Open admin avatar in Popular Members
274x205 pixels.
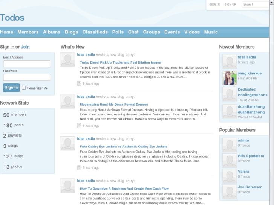(230, 145)
